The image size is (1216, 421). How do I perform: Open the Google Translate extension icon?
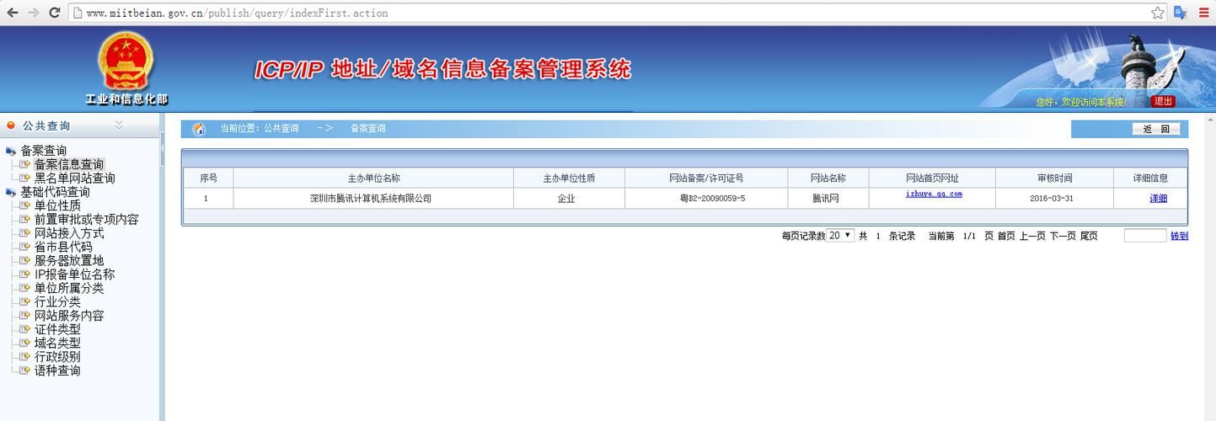click(x=1181, y=13)
